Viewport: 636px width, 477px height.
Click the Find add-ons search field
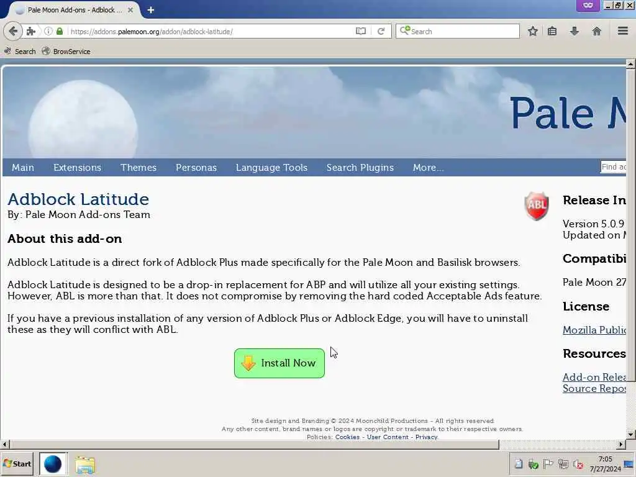(x=613, y=166)
